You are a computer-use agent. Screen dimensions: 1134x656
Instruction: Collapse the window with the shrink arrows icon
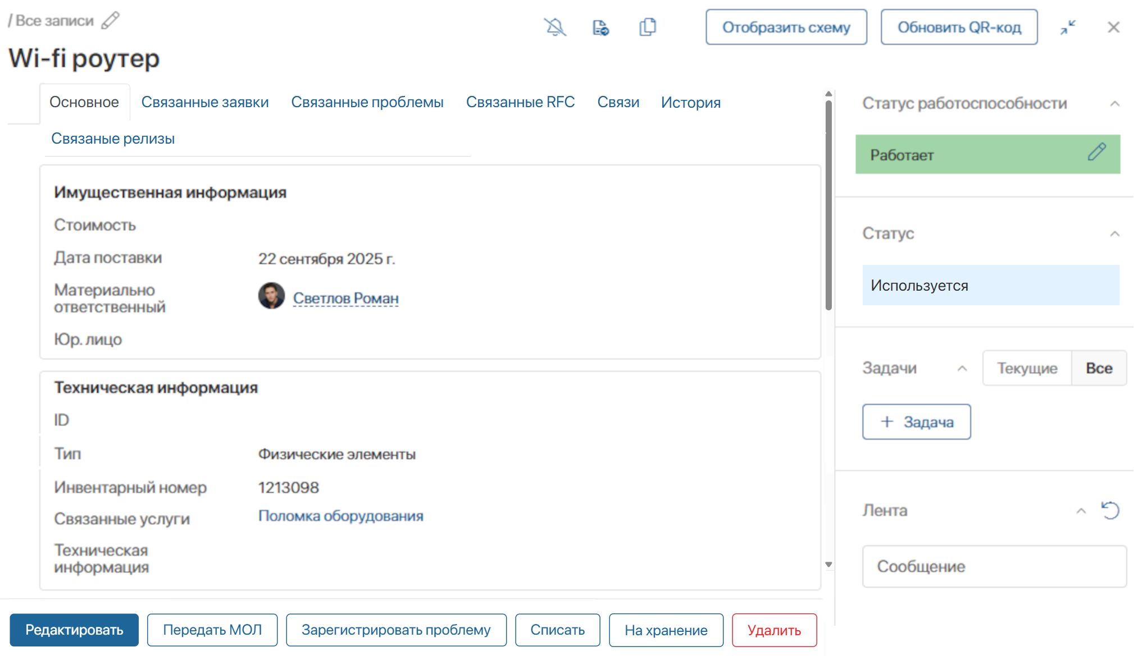pos(1068,27)
